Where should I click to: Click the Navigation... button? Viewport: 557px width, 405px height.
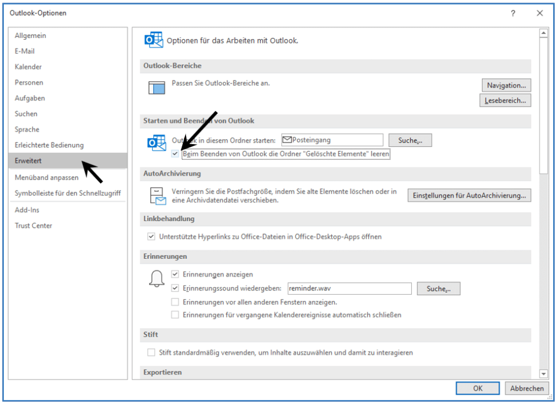(506, 85)
